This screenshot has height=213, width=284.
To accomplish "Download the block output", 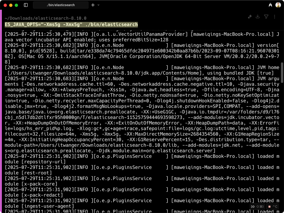I will (258, 17).
